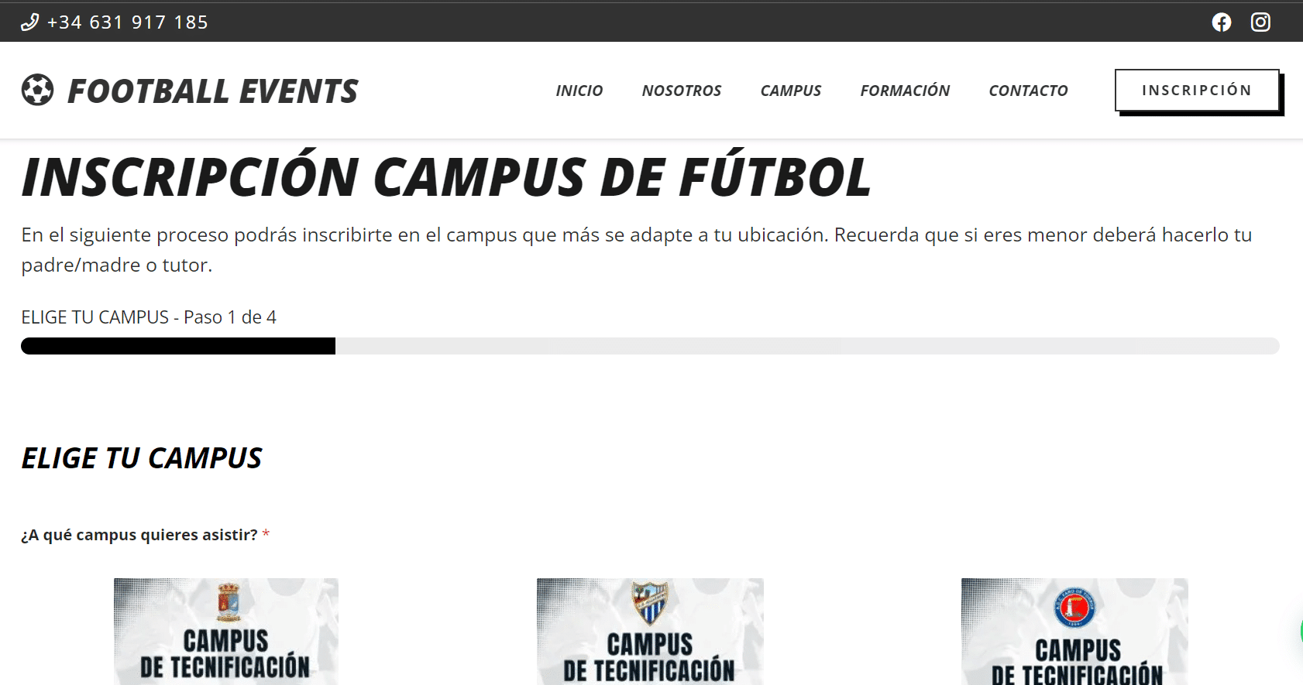Click the FOOTBALL EVENTS site title
The image size is (1303, 685).
click(212, 91)
